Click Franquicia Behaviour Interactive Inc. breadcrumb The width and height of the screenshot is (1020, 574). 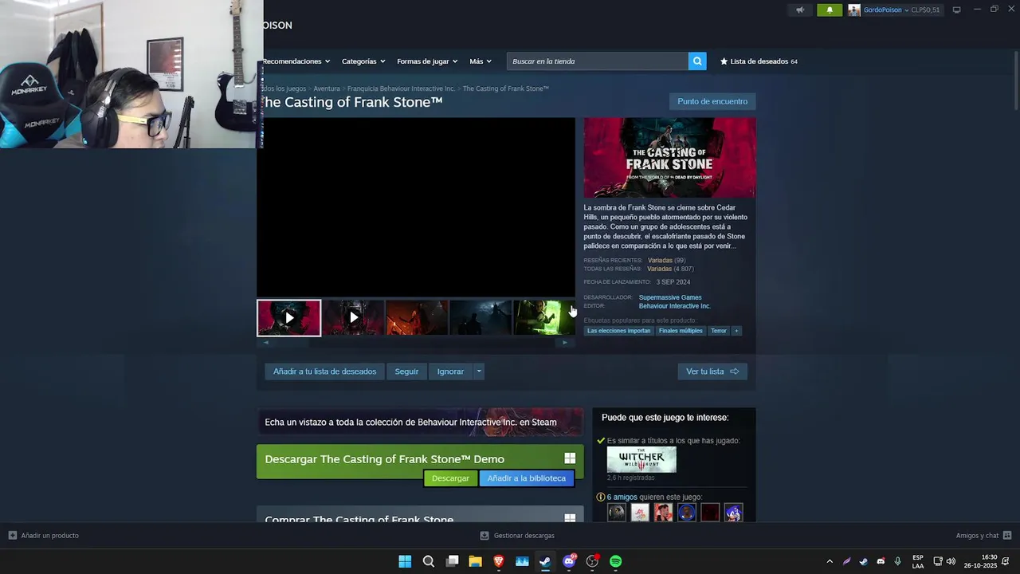401,88
